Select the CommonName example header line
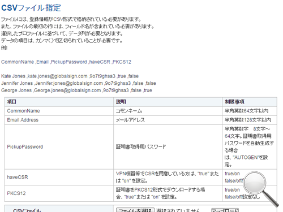Image resolution: width=283 pixels, height=212 pixels. point(66,62)
